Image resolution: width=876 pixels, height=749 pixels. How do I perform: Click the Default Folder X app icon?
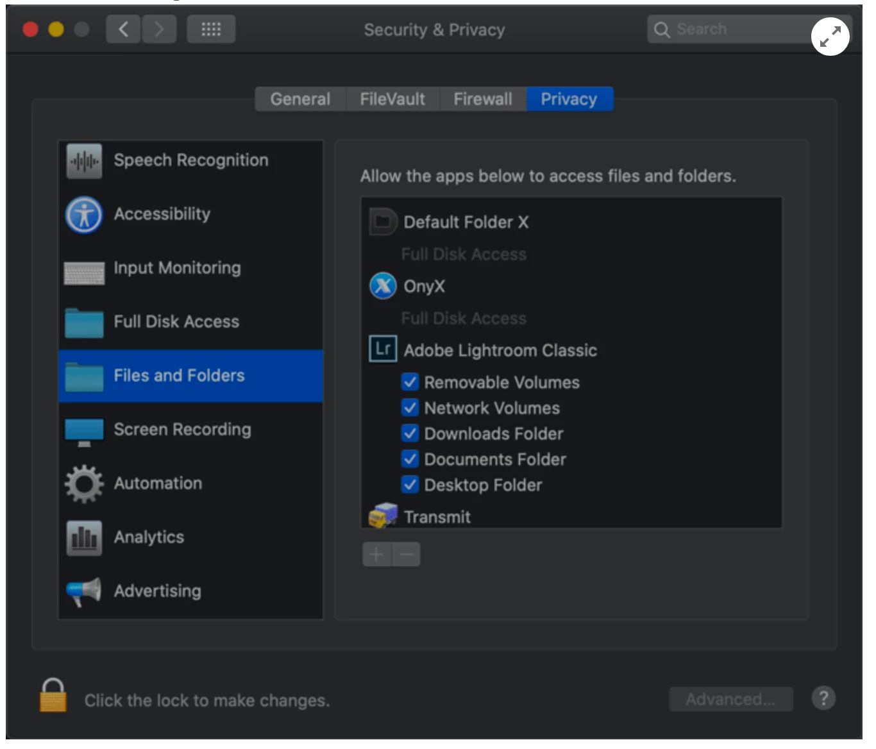click(383, 222)
